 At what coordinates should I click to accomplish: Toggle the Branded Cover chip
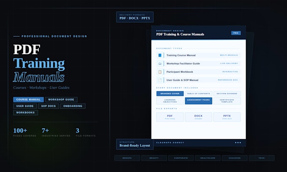coord(170,93)
